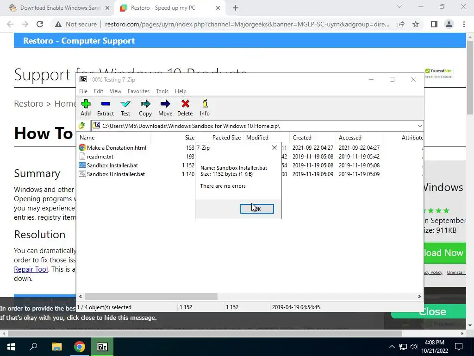The image size is (474, 356).
Task: Open taskbar search magnifier
Action: click(33, 347)
